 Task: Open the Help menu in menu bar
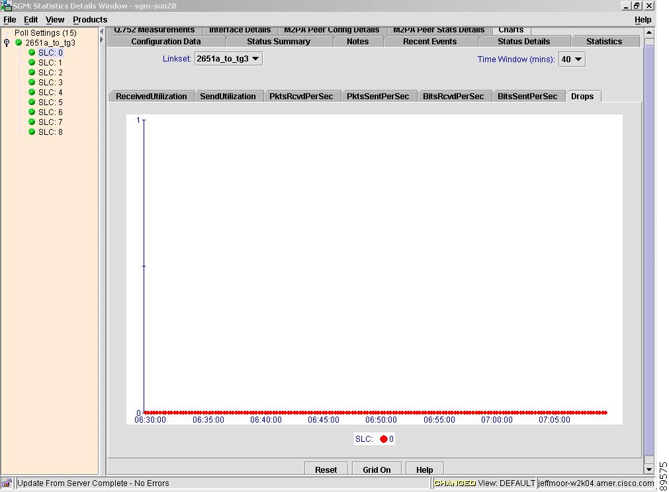tap(643, 20)
